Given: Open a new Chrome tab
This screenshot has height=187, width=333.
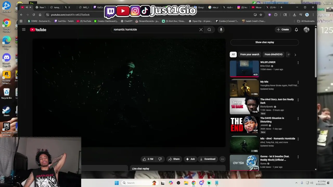Looking at the screenshot, I should 281,7.
